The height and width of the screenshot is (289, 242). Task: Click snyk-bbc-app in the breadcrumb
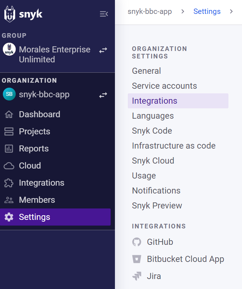pyautogui.click(x=150, y=11)
